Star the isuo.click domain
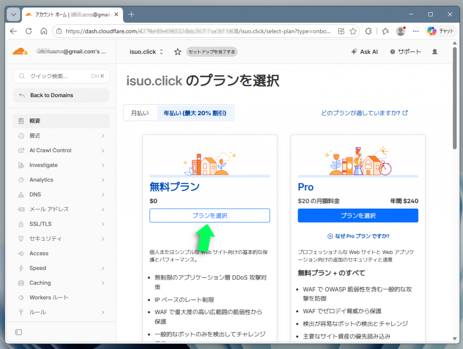The height and width of the screenshot is (349, 463). coord(177,52)
